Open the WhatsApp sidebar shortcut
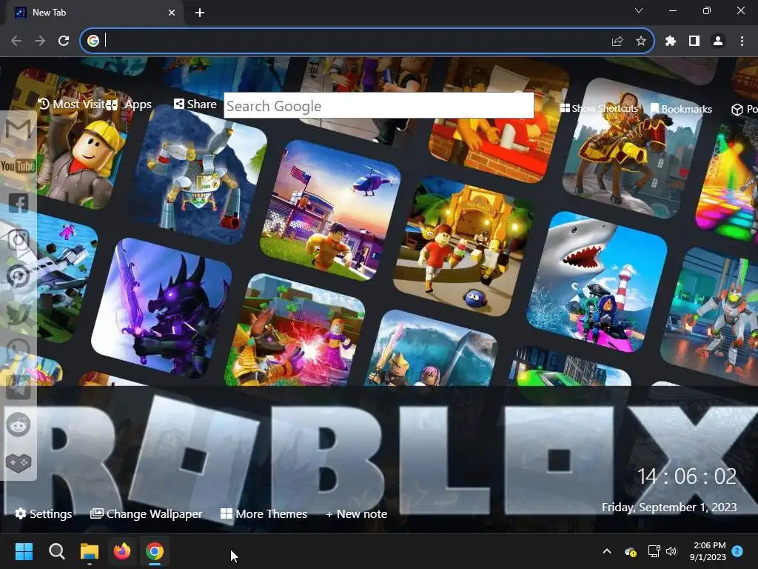Viewport: 758px width, 569px height. click(19, 350)
